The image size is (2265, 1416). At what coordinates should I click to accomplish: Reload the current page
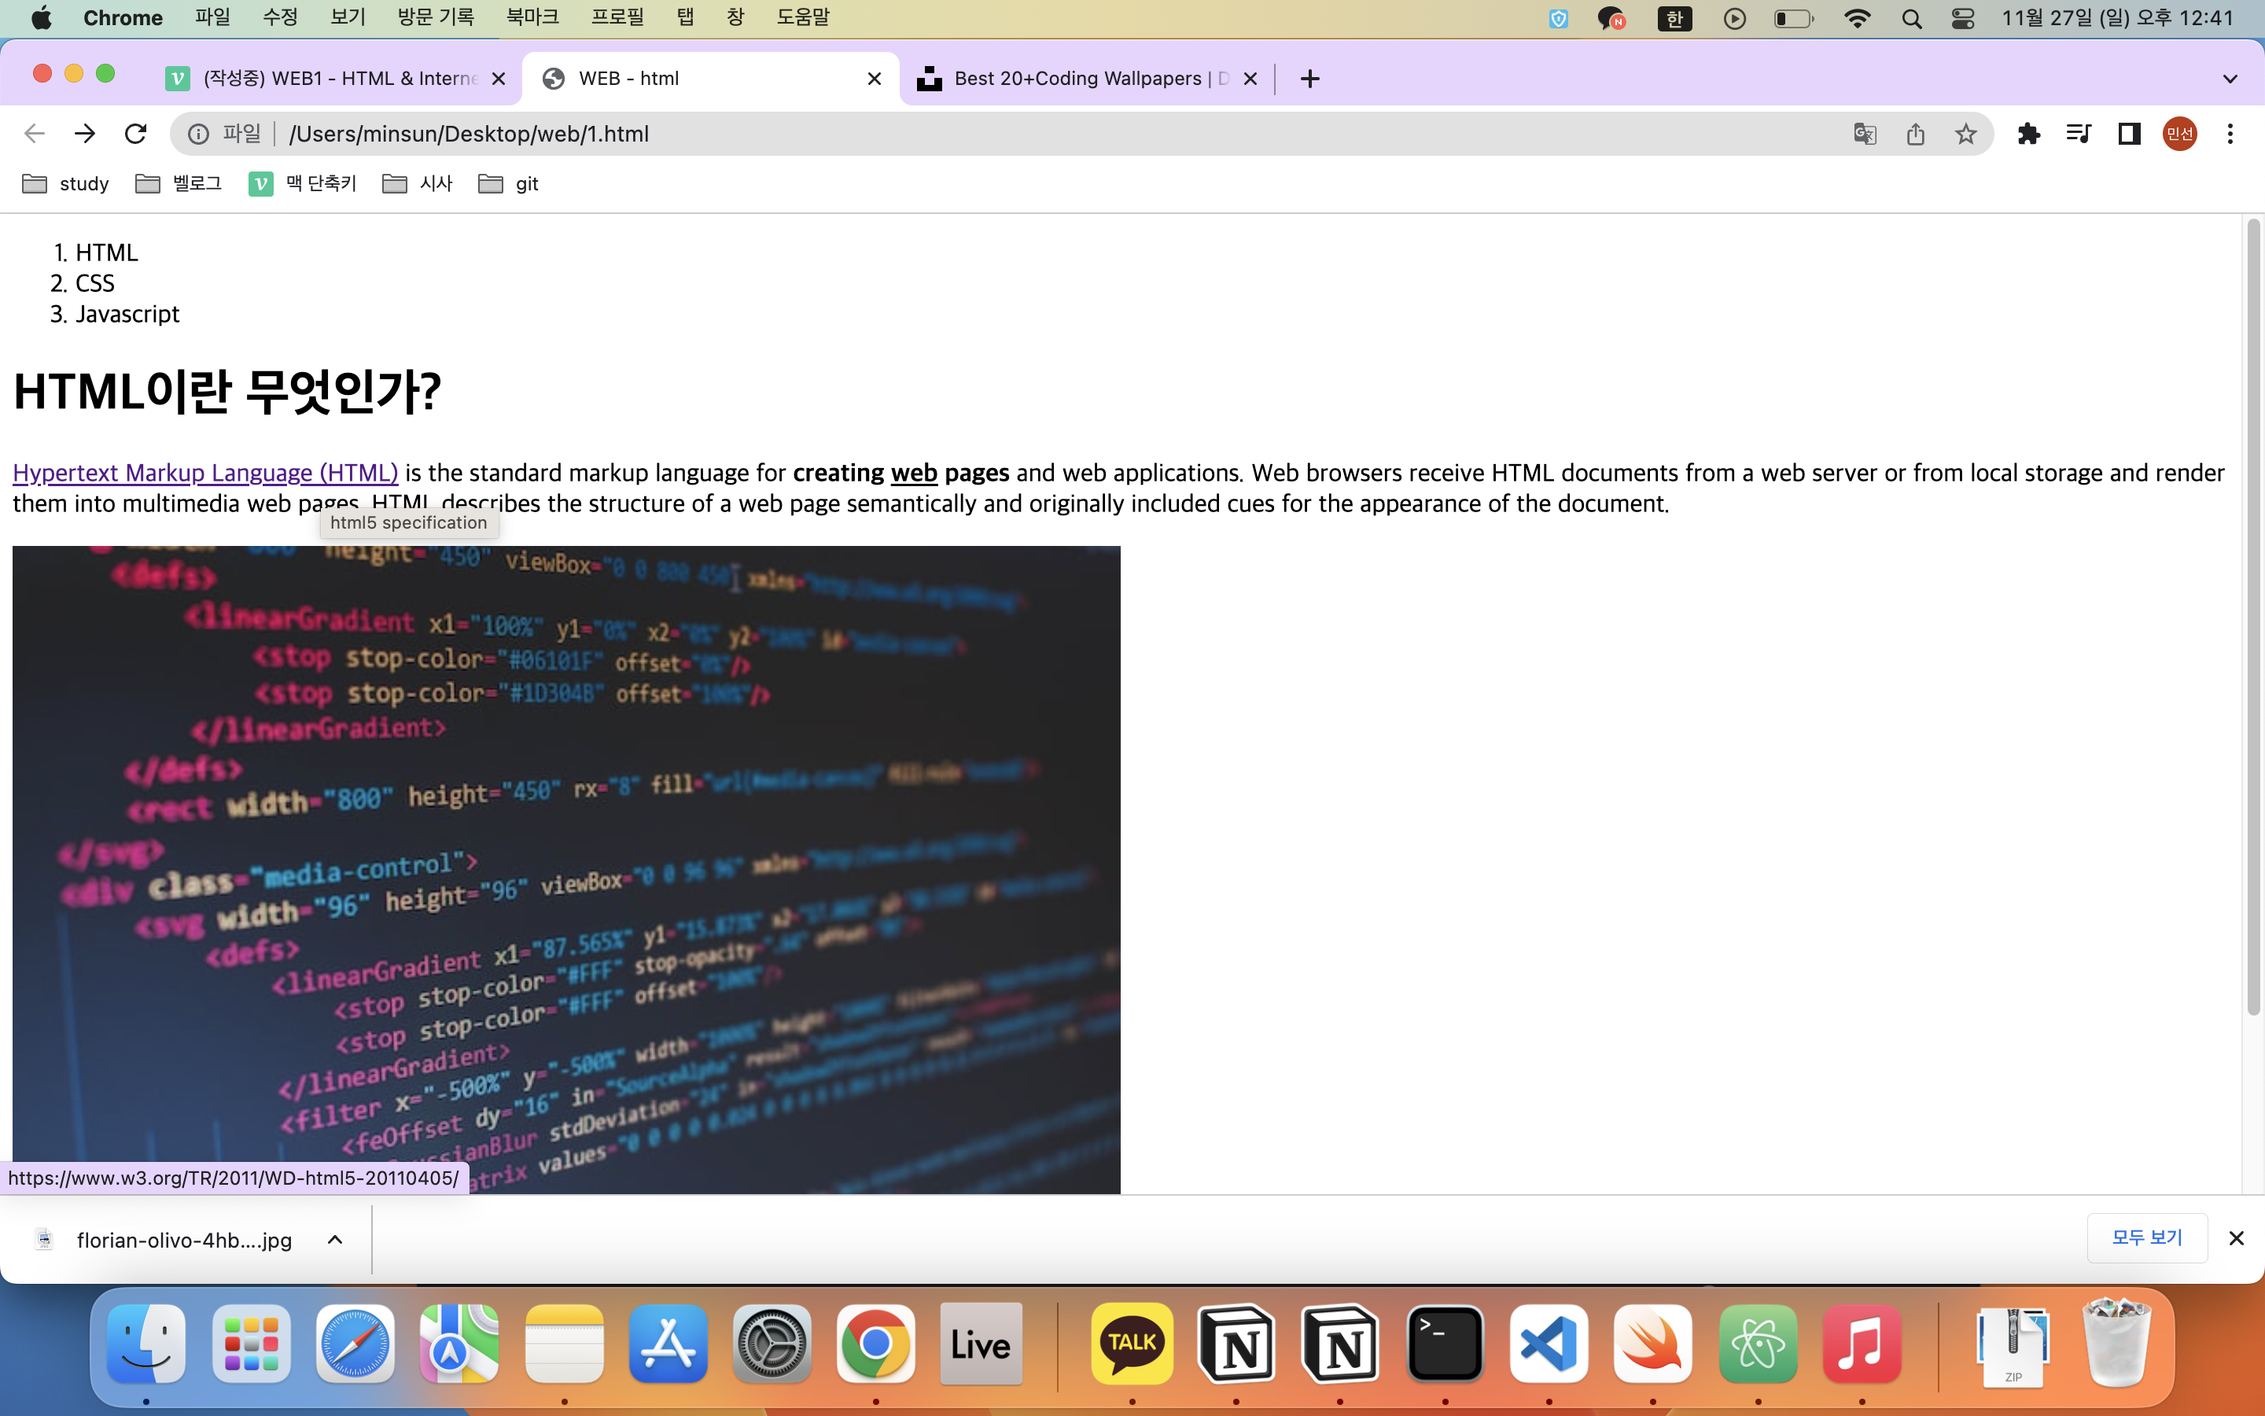(136, 134)
